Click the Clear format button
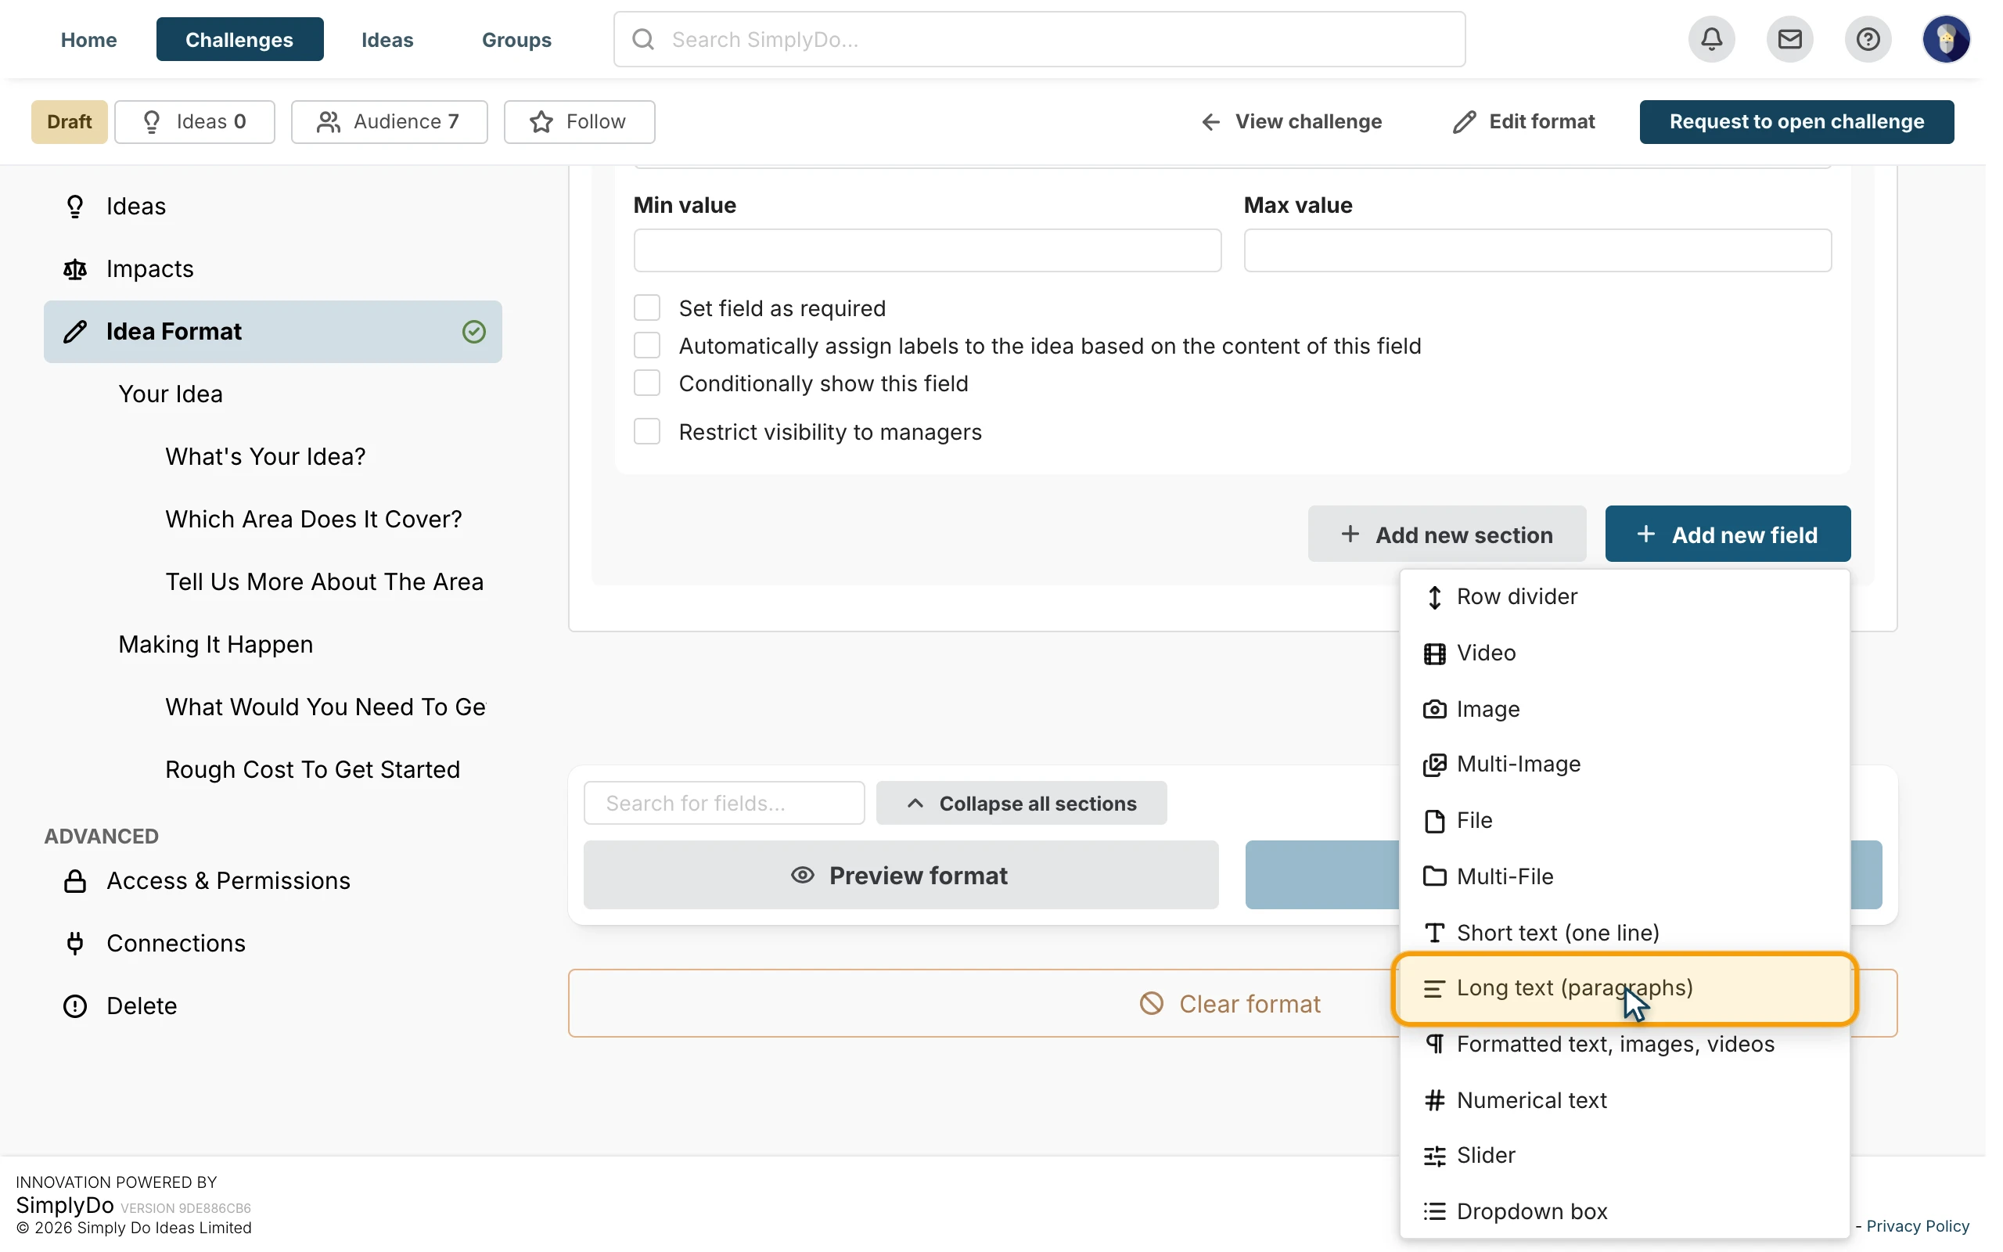 1231,1004
